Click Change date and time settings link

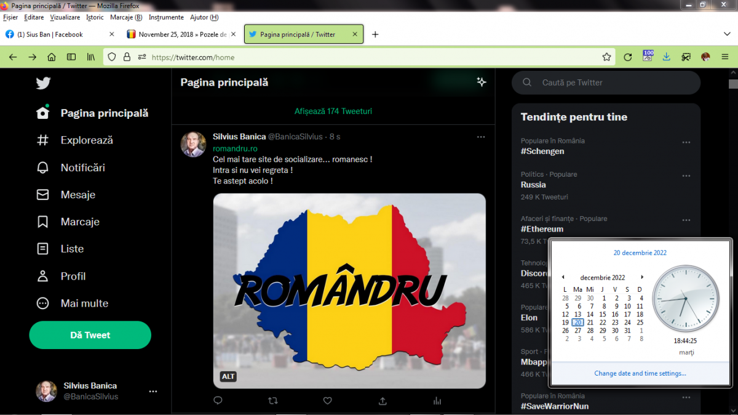pyautogui.click(x=640, y=373)
